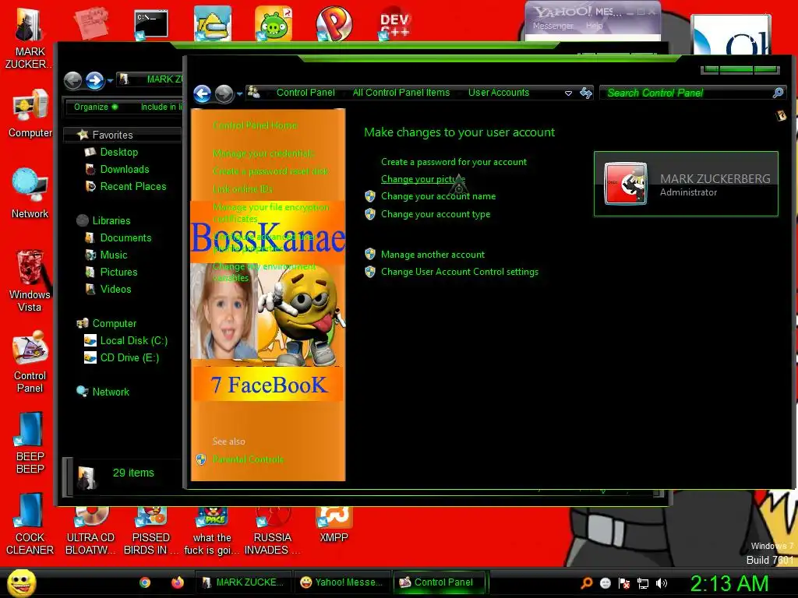This screenshot has width=798, height=598.
Task: Select Control Panel breadcrumb in address bar
Action: [x=305, y=93]
